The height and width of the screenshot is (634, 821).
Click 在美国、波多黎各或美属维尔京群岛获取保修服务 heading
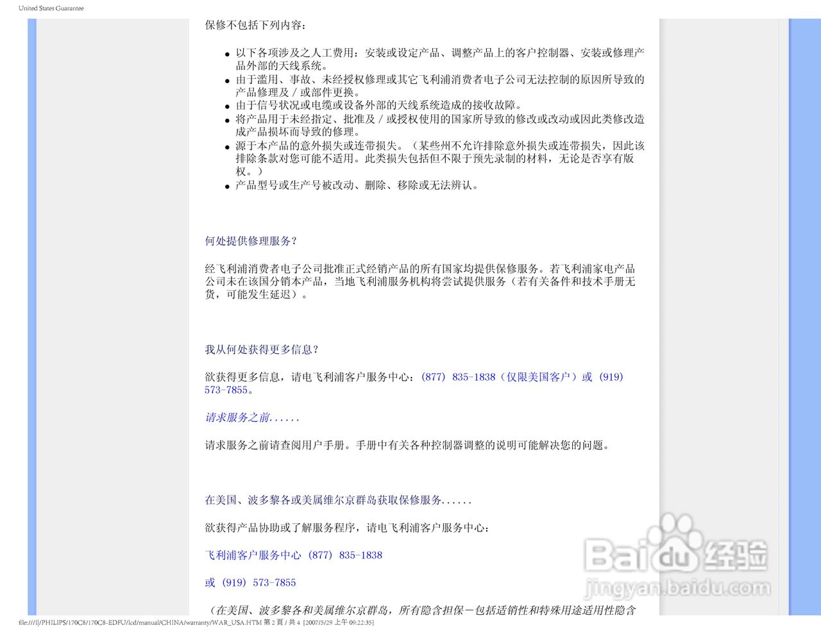click(x=338, y=500)
